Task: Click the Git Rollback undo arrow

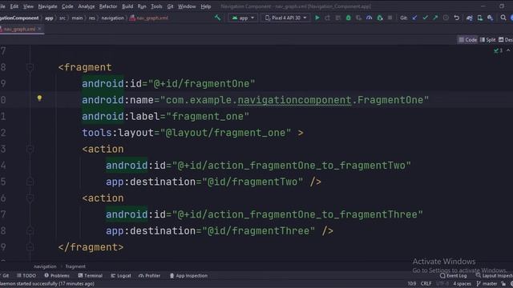Action: (x=456, y=18)
